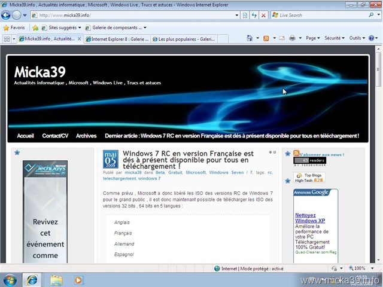Switch to Les plus populaires tab
Viewport: 383px width, 287px height.
pos(184,39)
